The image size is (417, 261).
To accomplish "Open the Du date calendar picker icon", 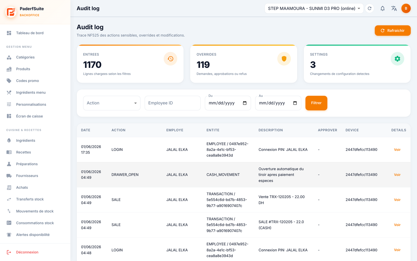I will (245, 103).
